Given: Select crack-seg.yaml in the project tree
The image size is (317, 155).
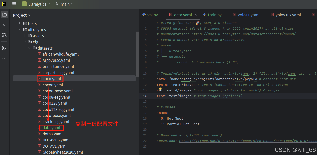Looking at the screenshot, I should click(56, 122).
